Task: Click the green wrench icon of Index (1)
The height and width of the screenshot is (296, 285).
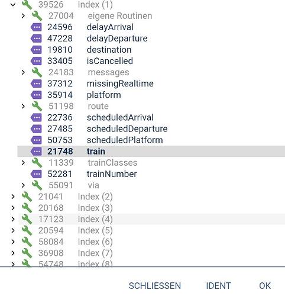Action: click(27, 5)
